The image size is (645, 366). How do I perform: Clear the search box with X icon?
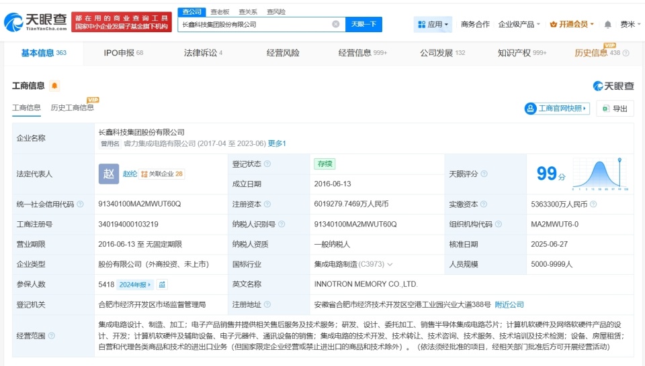point(336,24)
